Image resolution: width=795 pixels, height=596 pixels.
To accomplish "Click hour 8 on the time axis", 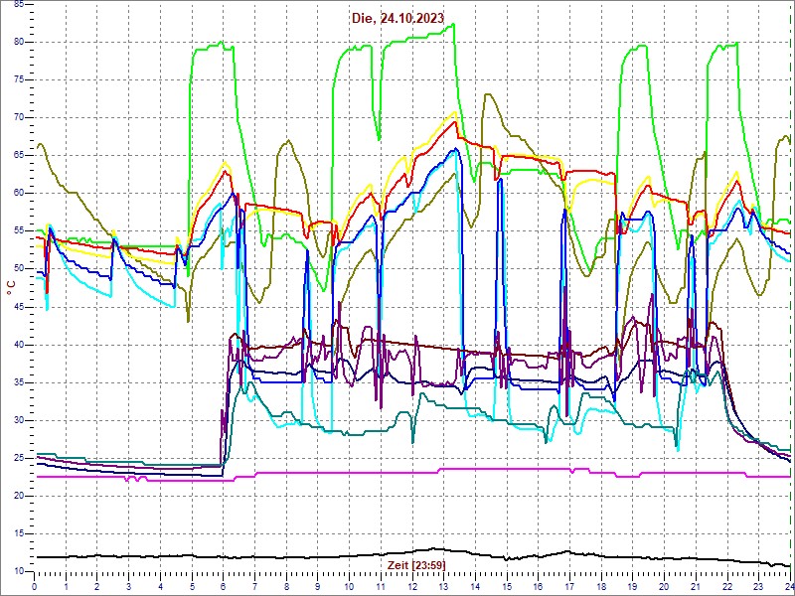I will [286, 586].
